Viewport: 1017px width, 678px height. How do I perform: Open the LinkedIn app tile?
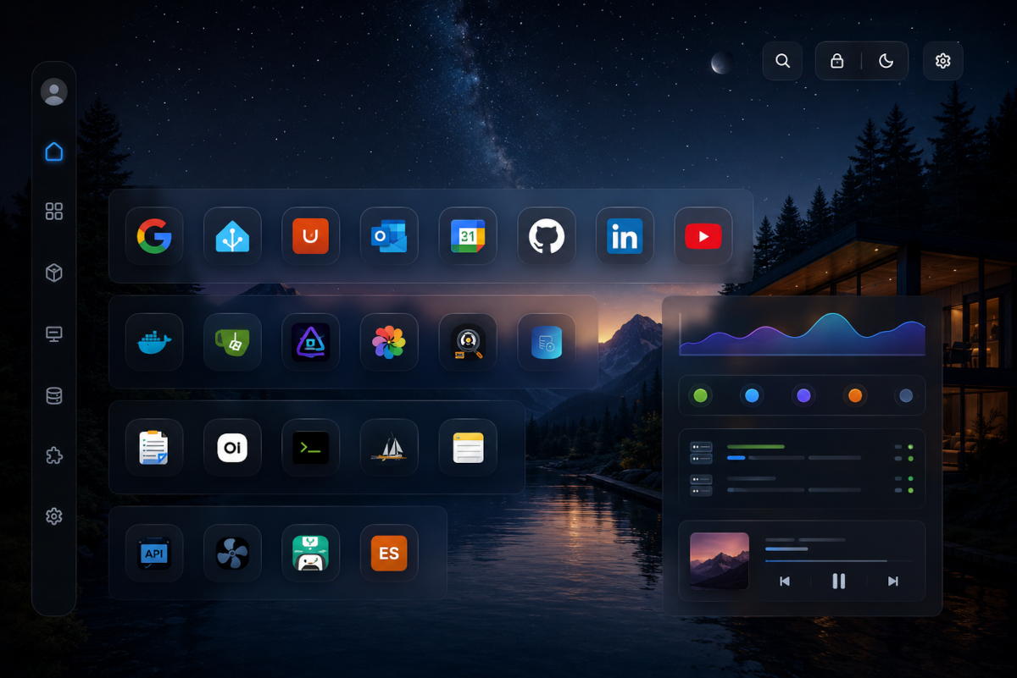click(625, 236)
